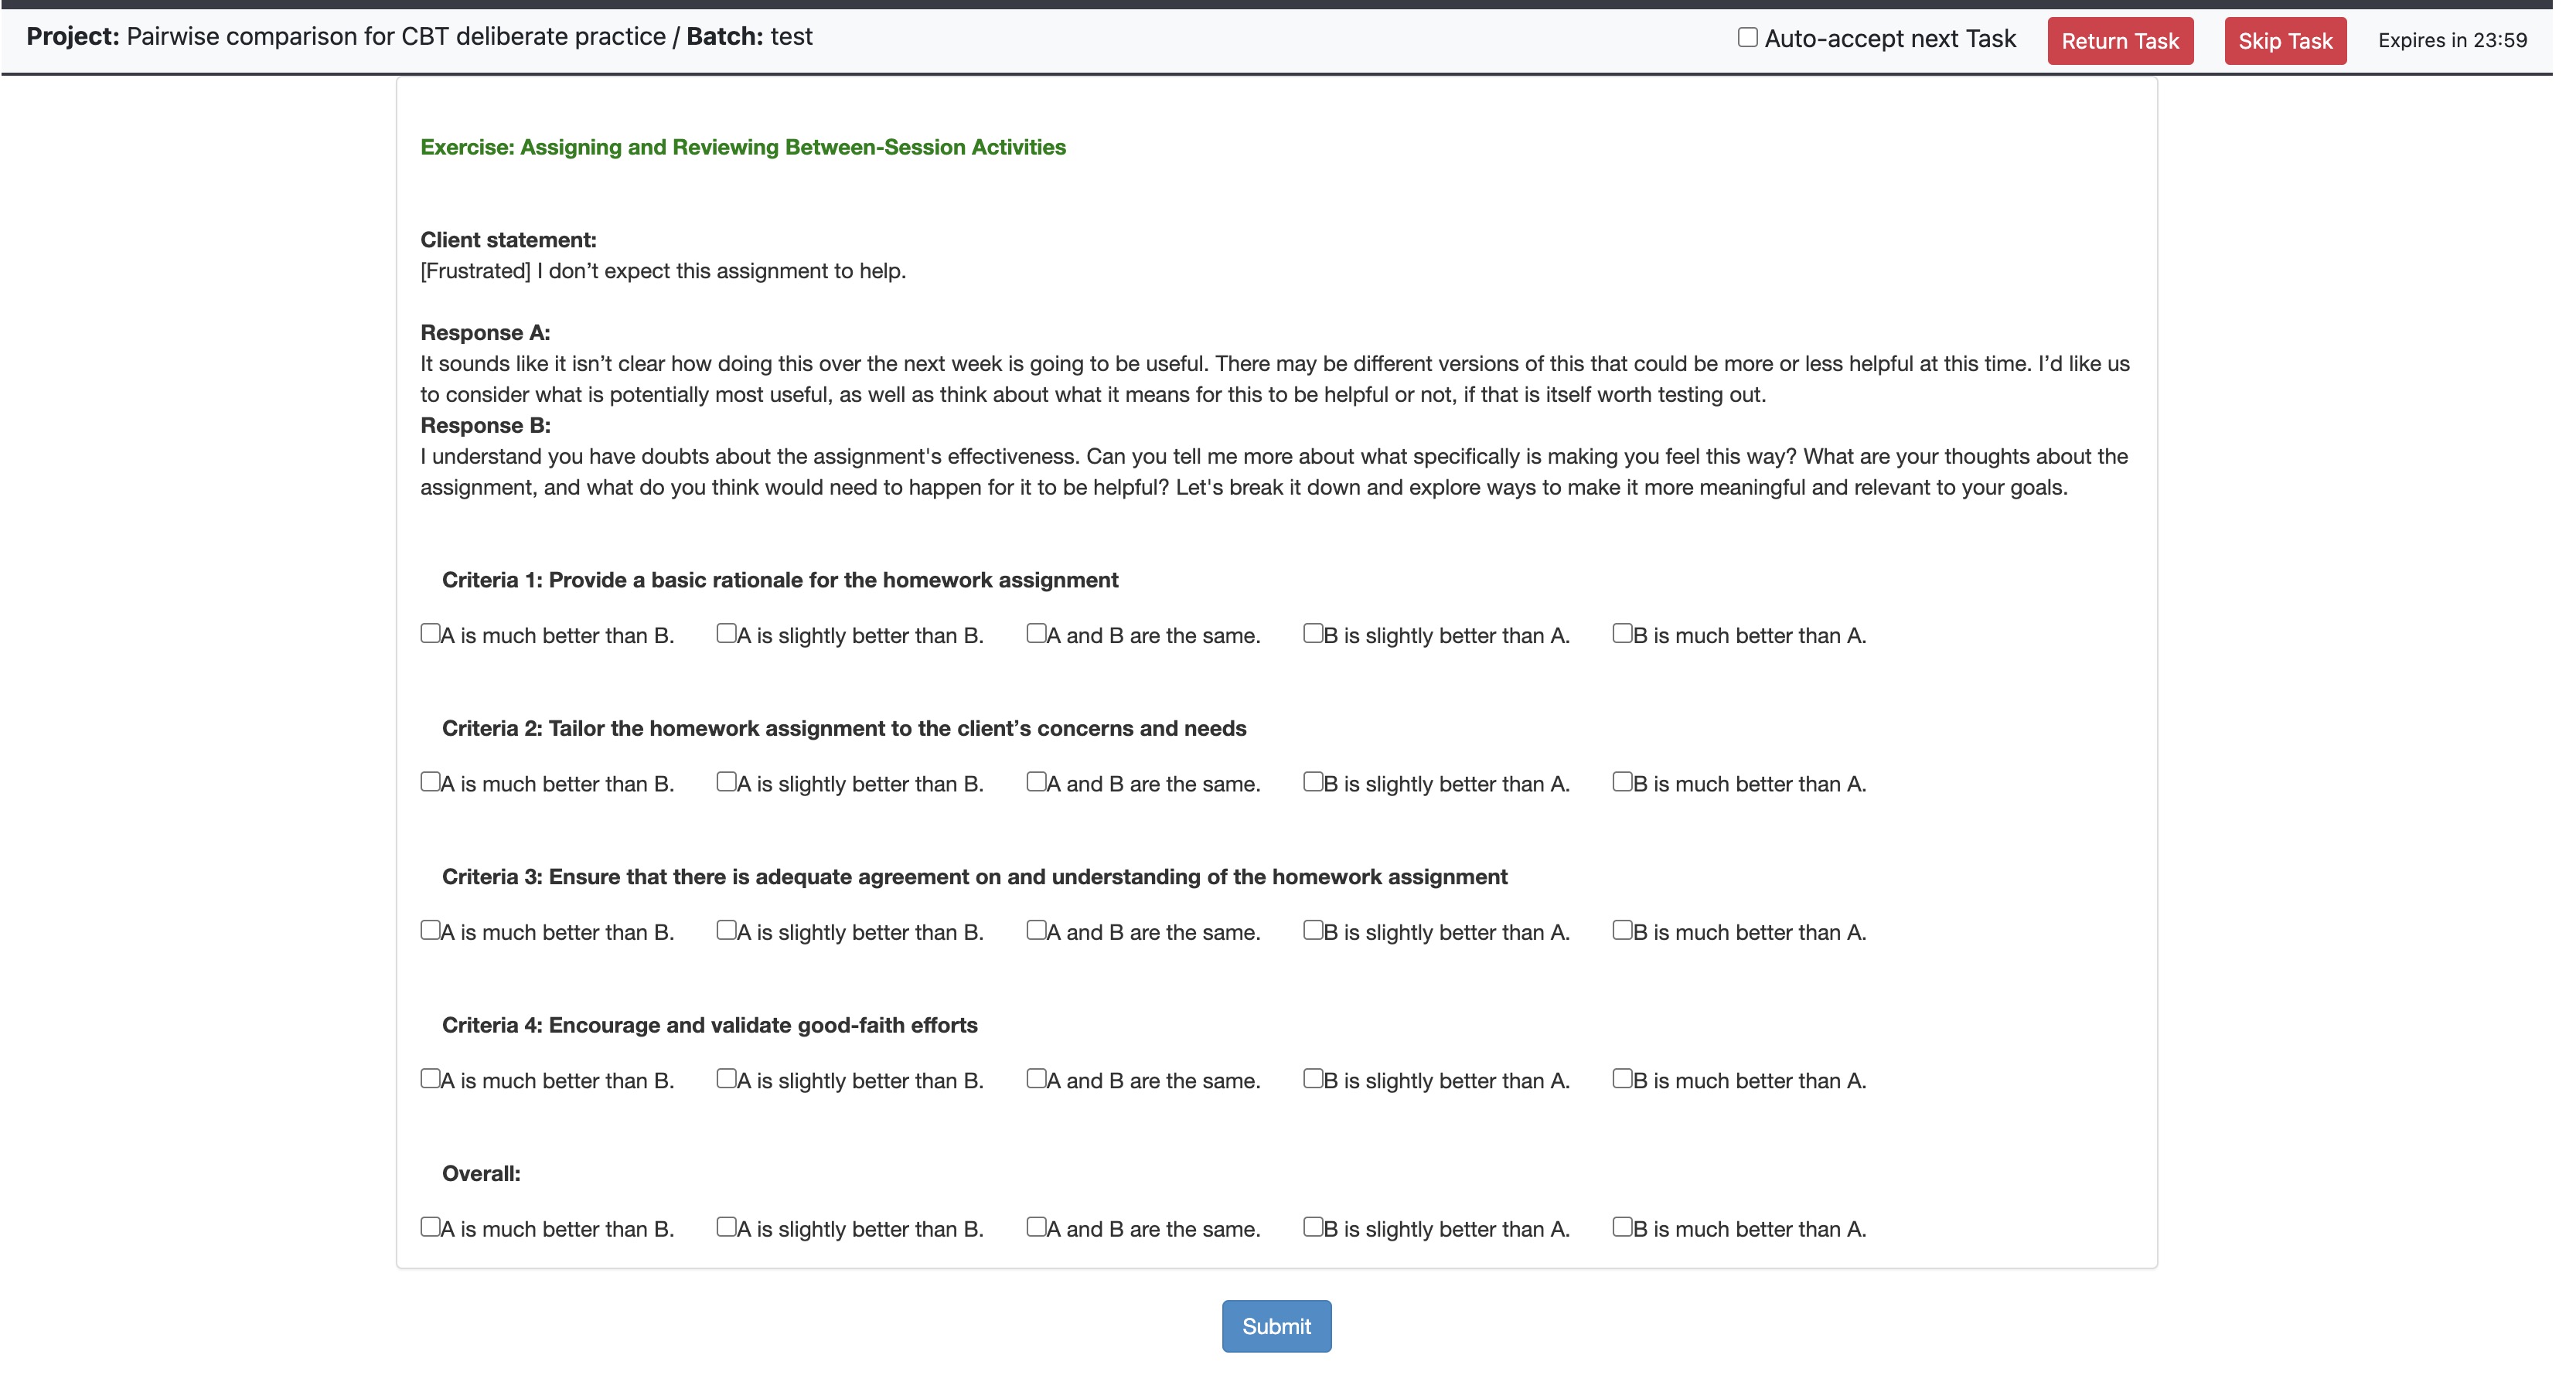Check 'A and B are the same' for Criteria 4
The image size is (2576, 1399).
tap(1036, 1078)
